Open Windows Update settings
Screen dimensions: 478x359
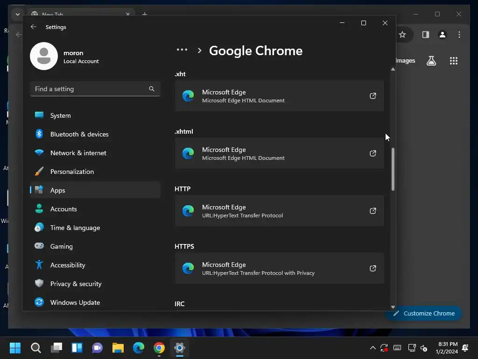point(95,302)
